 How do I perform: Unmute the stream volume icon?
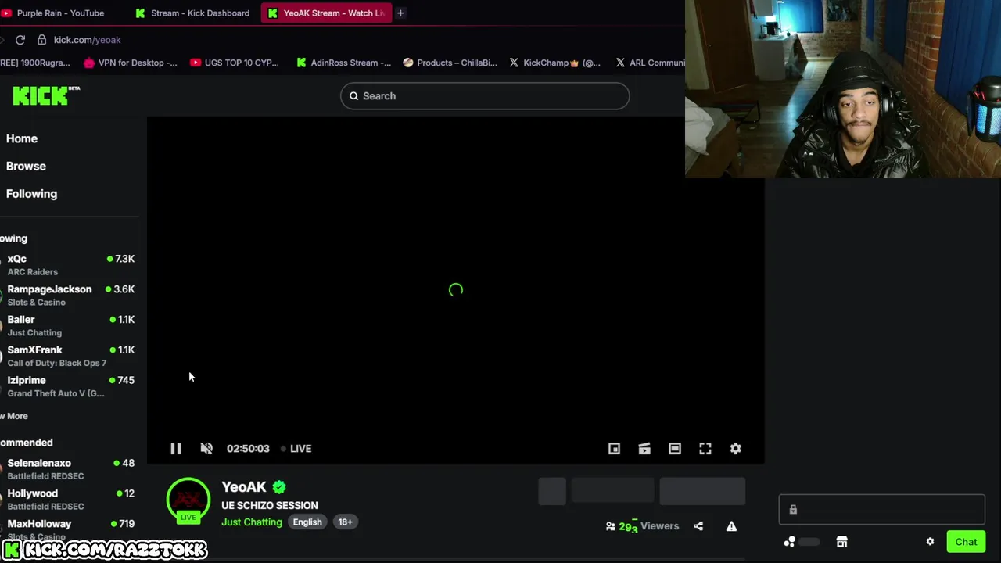pos(206,448)
